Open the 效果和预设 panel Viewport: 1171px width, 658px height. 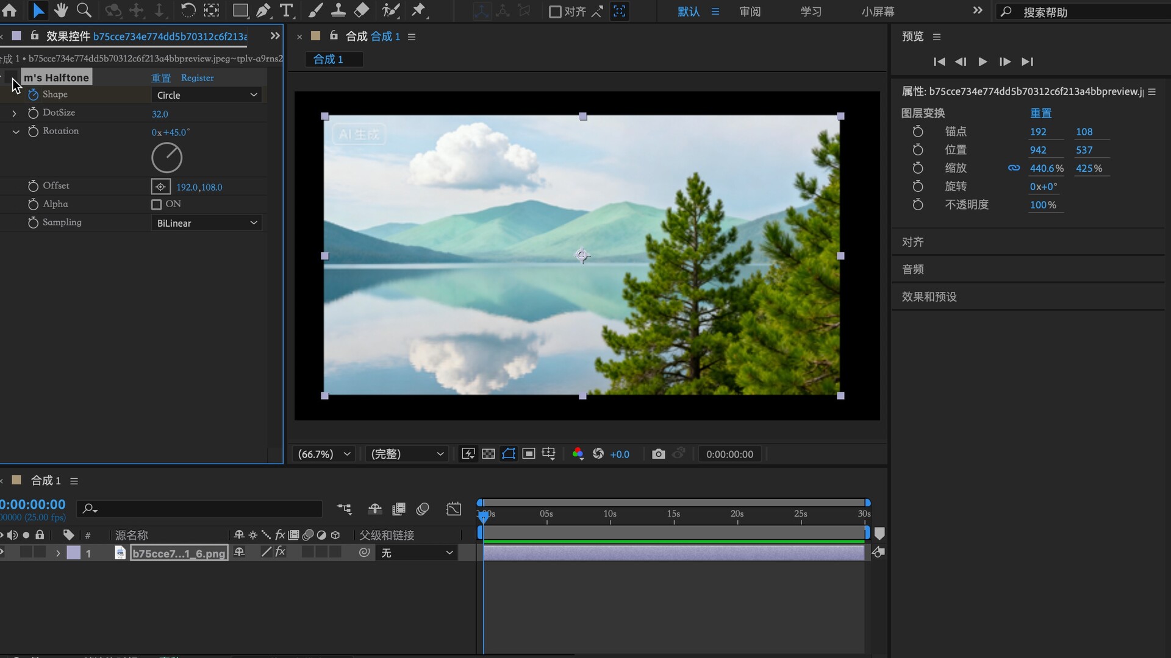point(929,297)
